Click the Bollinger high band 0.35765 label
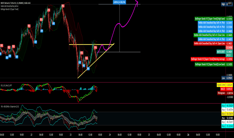This screenshot has width=234, height=138. pos(214,19)
